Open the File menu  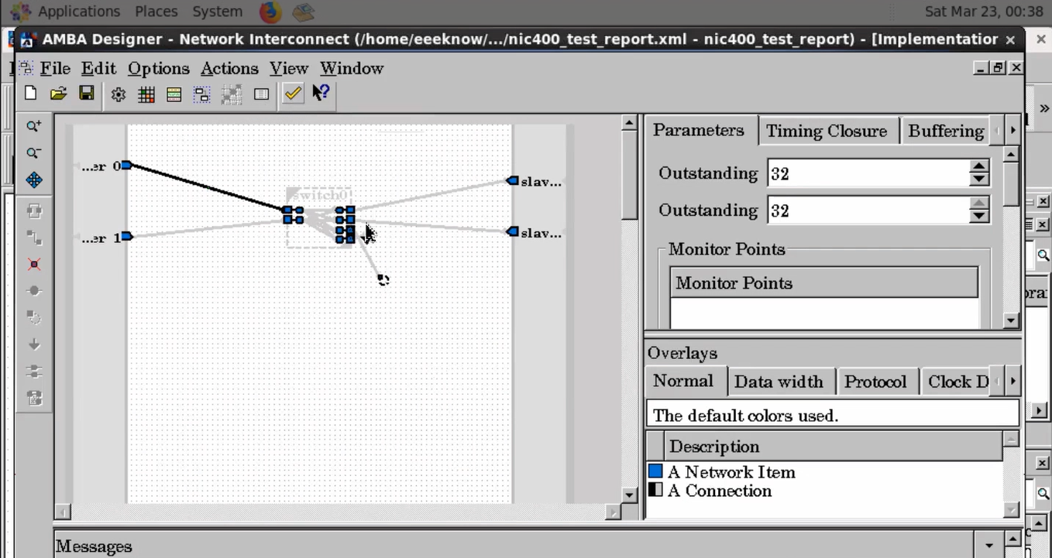click(x=55, y=68)
